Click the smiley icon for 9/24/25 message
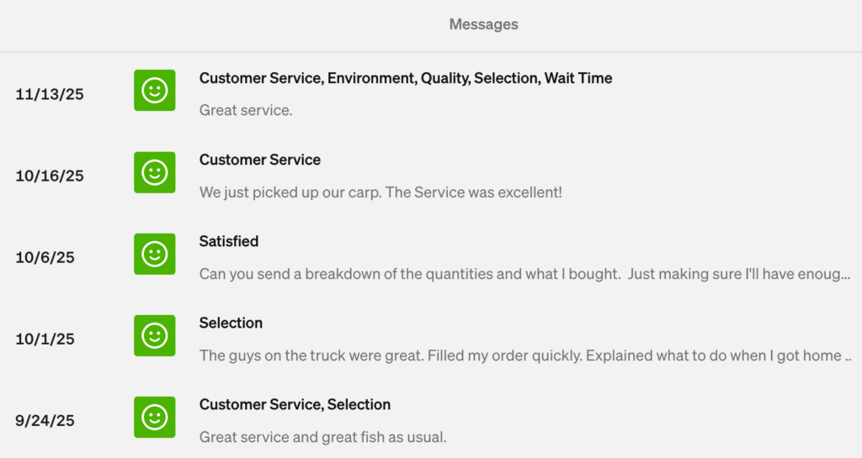 155,417
